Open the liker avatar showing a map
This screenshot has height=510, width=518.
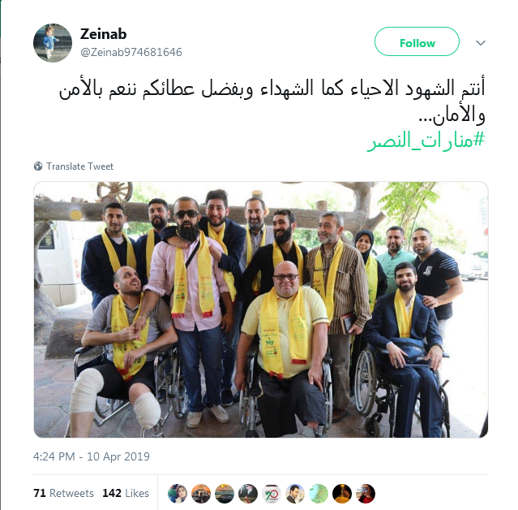[319, 494]
